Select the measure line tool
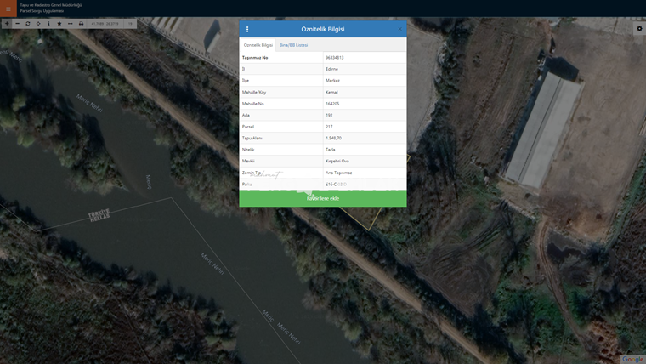Image resolution: width=646 pixels, height=364 pixels. point(70,24)
